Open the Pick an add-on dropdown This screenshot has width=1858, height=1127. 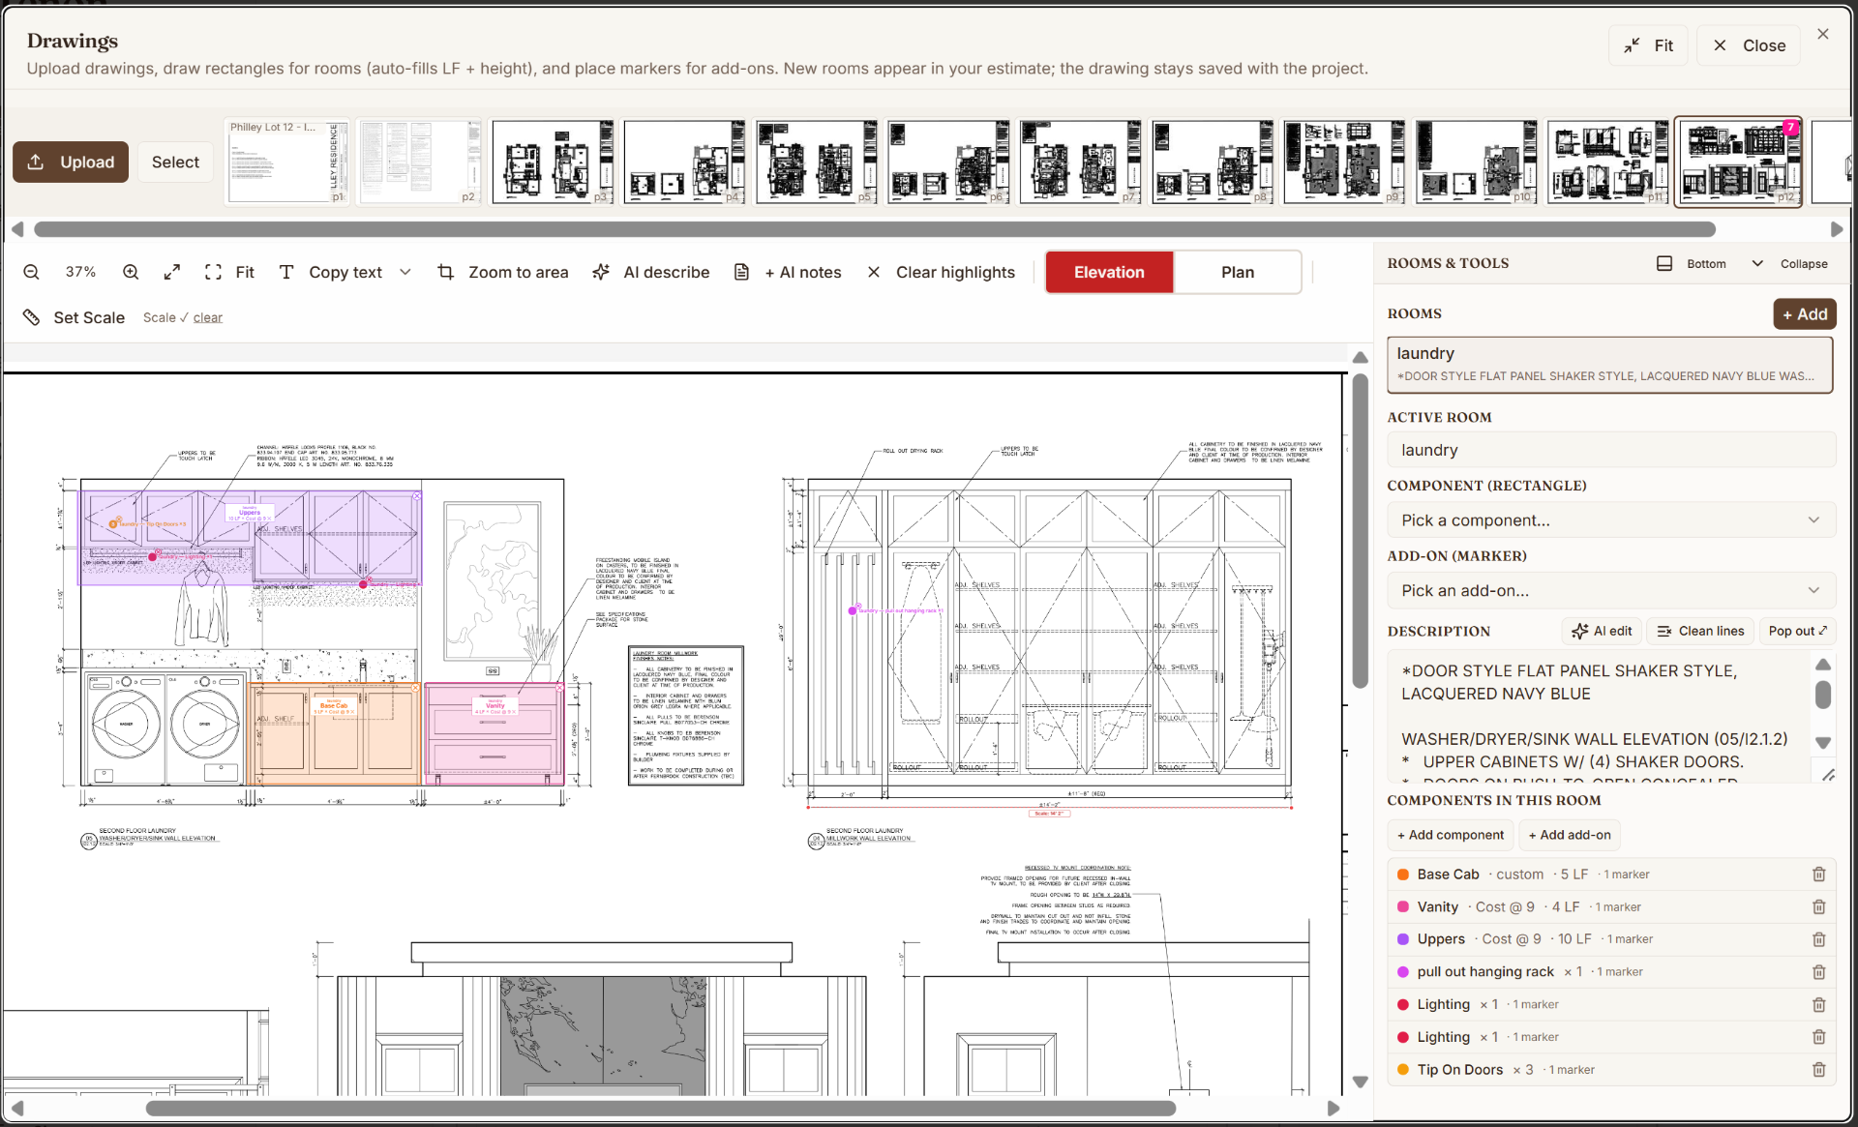(1610, 591)
